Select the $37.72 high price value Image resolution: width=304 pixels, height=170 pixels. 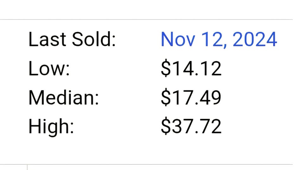click(191, 127)
